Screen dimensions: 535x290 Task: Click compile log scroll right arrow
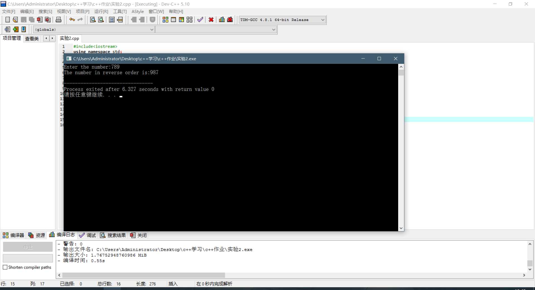pos(524,275)
